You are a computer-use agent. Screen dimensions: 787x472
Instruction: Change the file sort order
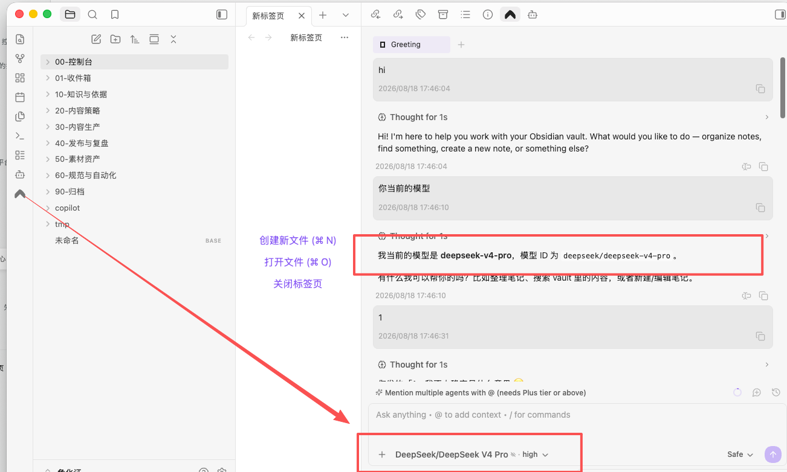click(135, 39)
